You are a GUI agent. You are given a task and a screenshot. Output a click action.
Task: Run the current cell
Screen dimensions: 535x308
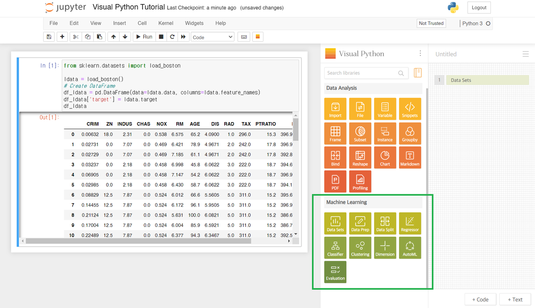tap(144, 37)
